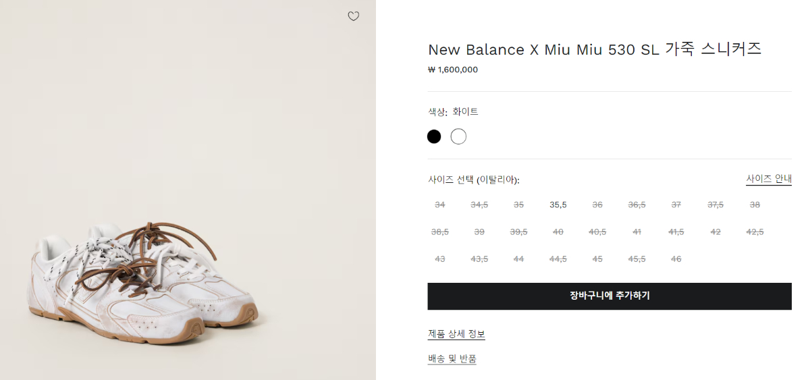The width and height of the screenshot is (810, 380).
Task: Choose size 39
Action: [479, 232]
